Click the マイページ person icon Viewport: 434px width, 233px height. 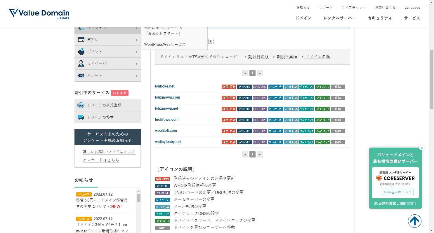(81, 63)
